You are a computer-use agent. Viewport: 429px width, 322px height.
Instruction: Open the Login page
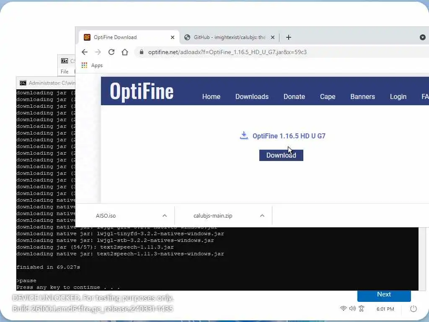click(x=398, y=97)
